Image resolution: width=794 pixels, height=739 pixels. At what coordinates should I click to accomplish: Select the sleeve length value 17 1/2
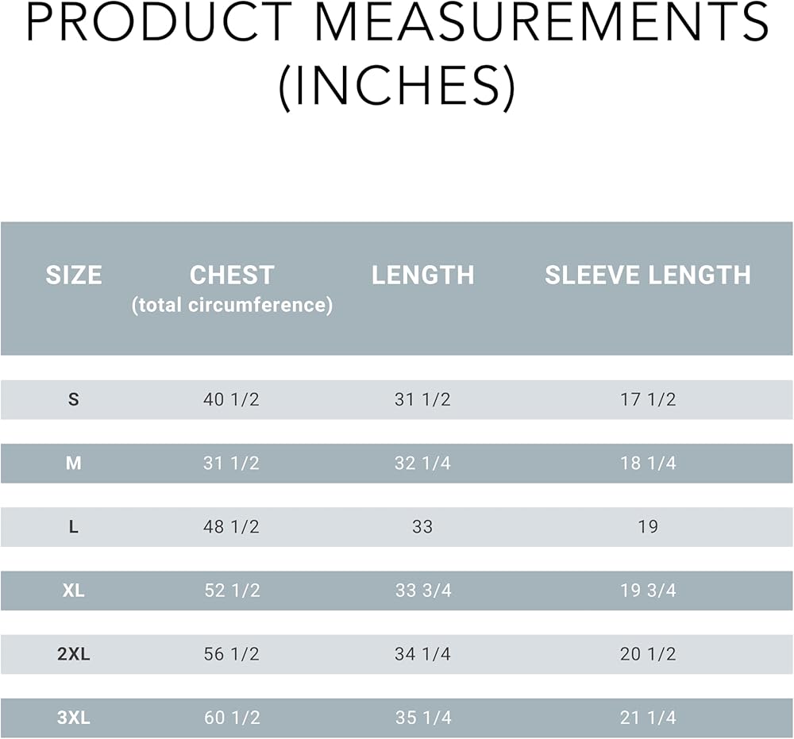tap(648, 399)
